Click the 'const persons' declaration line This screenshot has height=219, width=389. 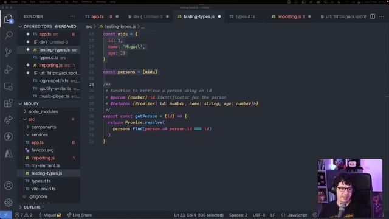pos(130,72)
